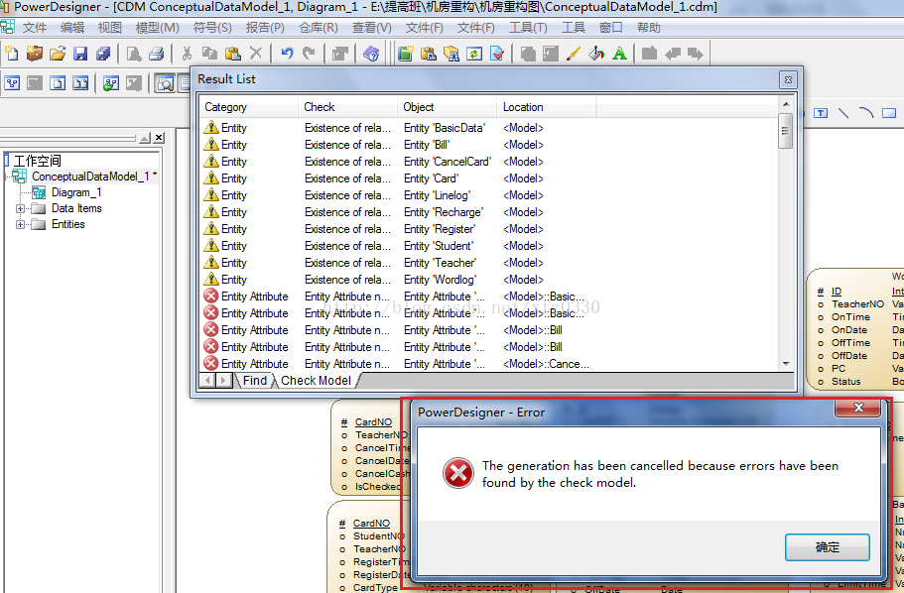The height and width of the screenshot is (593, 904).
Task: Click the Copy toolbar icon
Action: click(x=209, y=54)
